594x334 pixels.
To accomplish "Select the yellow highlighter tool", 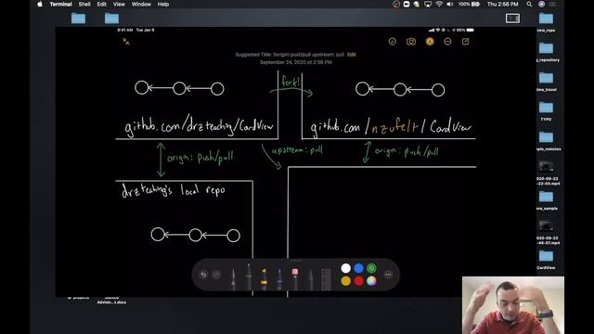I will point(264,278).
